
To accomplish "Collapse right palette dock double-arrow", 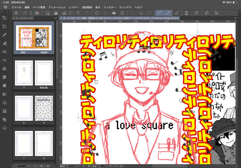I will coord(239,11).
